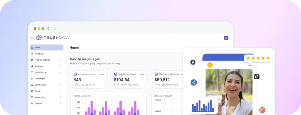Click the blue share icon

tap(194, 83)
